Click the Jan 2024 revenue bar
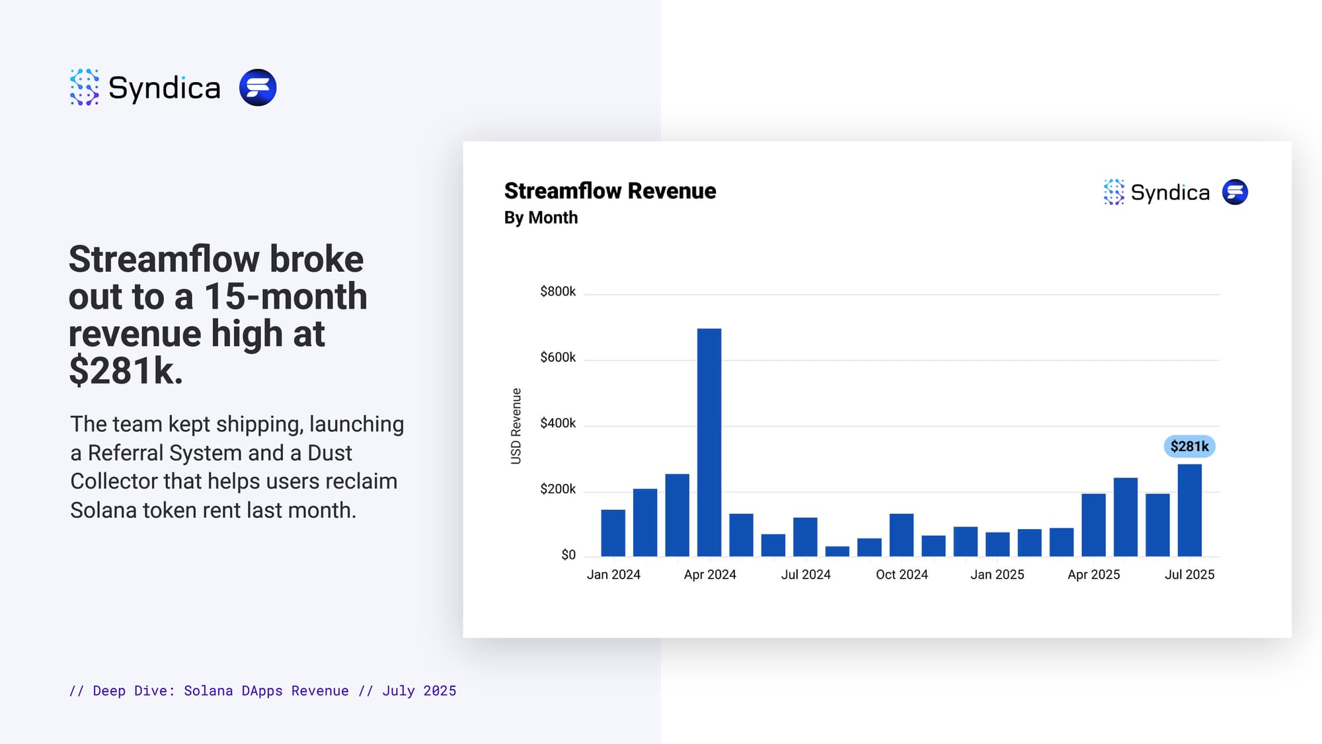 click(613, 533)
